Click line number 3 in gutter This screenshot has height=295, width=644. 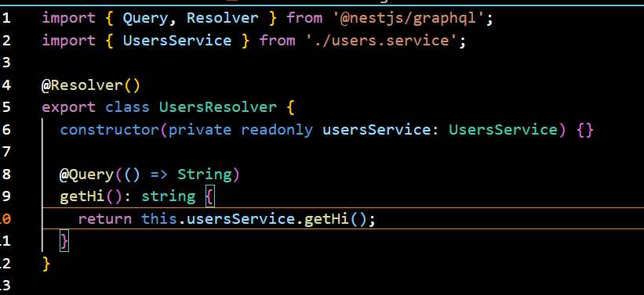click(x=6, y=63)
